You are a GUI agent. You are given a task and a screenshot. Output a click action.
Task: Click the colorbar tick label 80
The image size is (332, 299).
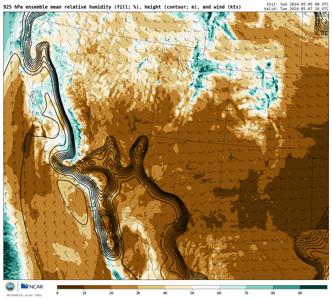click(273, 293)
